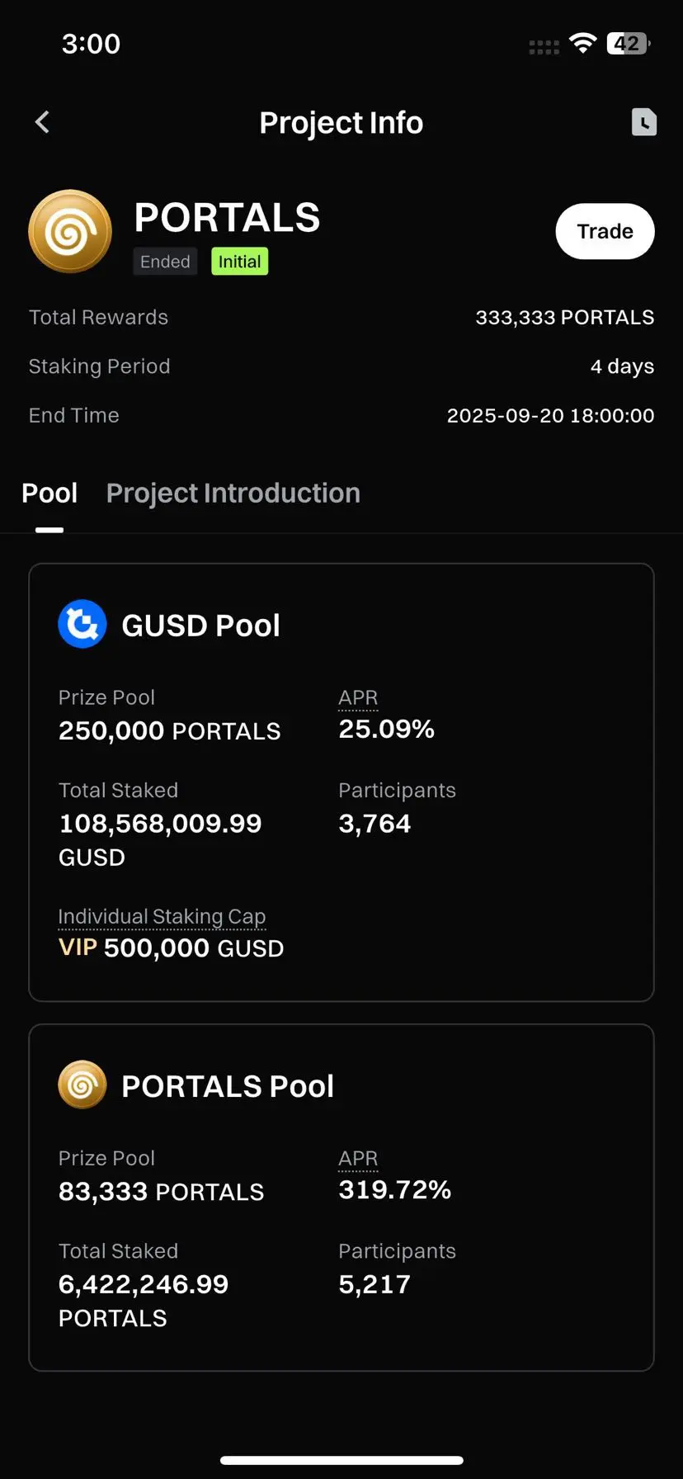Screen dimensions: 683x1479
Task: Open the history document icon in header
Action: (x=644, y=122)
